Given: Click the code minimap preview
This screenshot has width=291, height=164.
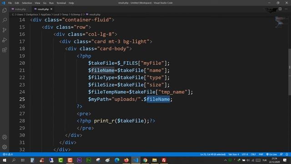Looking at the screenshot, I should click(x=281, y=22).
